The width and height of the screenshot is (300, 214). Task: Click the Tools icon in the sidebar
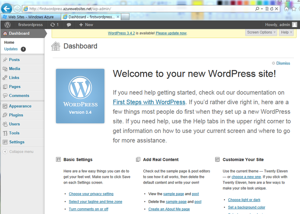pos(5,133)
